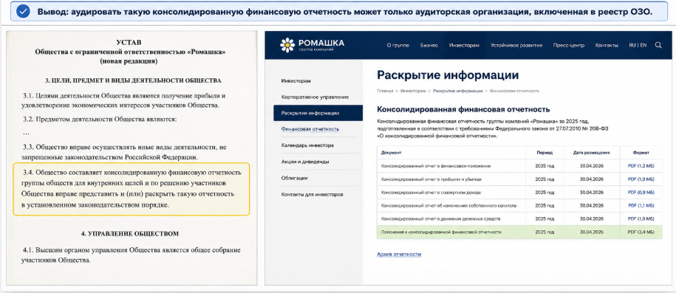Viewport: 676px width, 293px height.
Task: Go to the Пресс-центр section
Action: click(x=569, y=45)
